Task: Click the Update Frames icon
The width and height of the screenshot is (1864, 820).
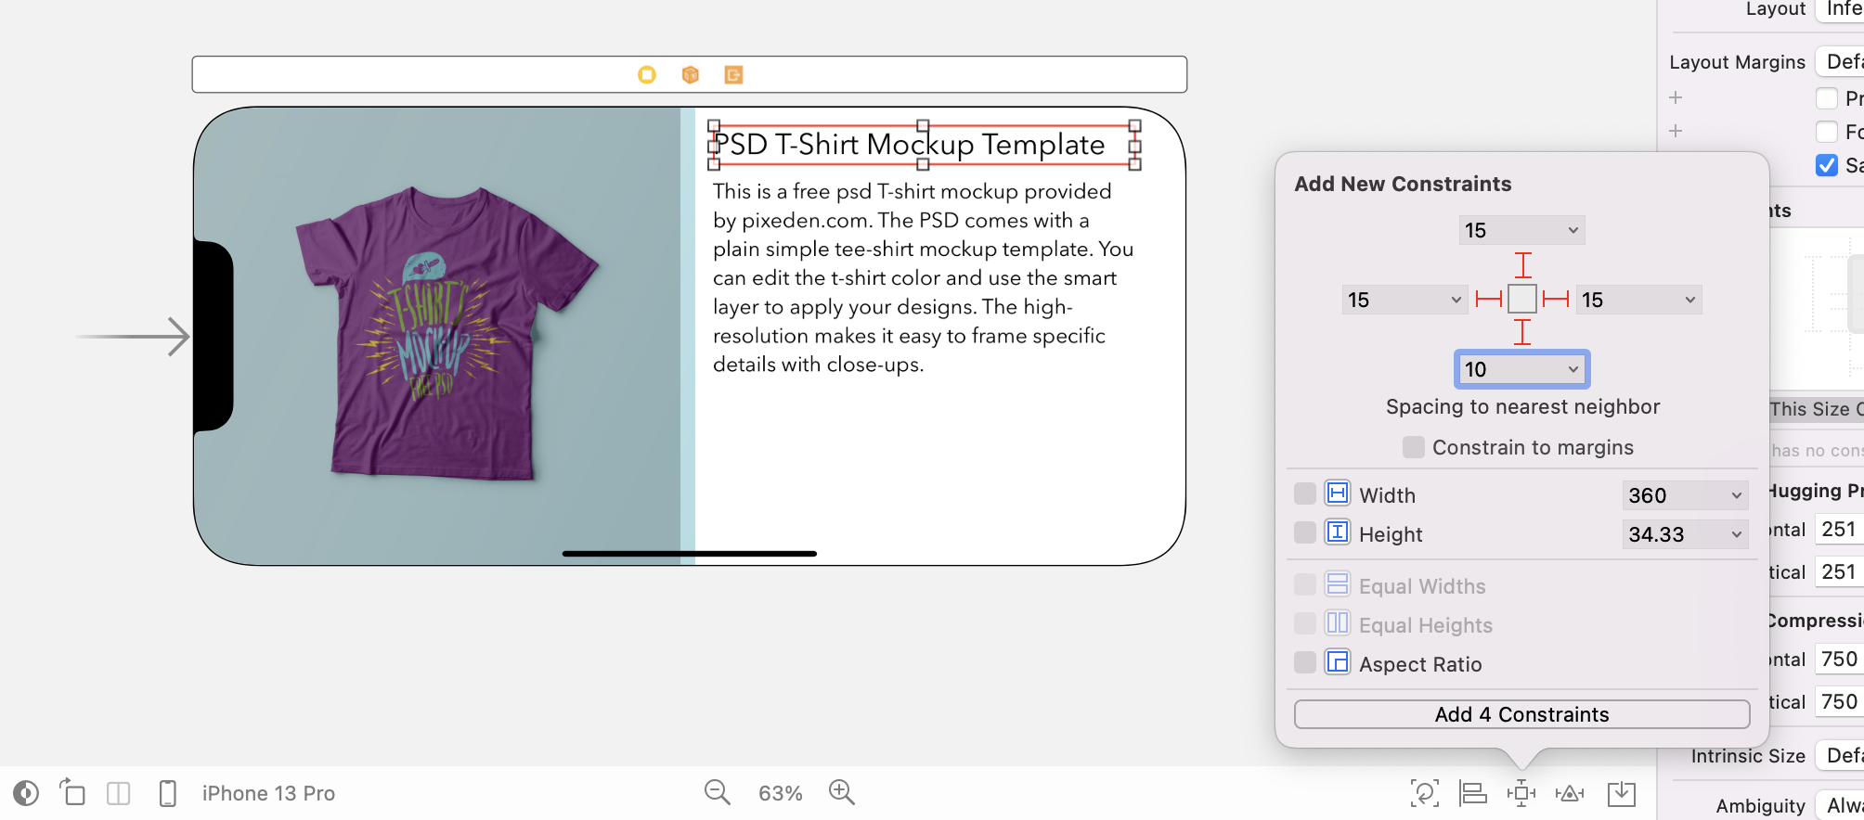Action: point(1424,793)
